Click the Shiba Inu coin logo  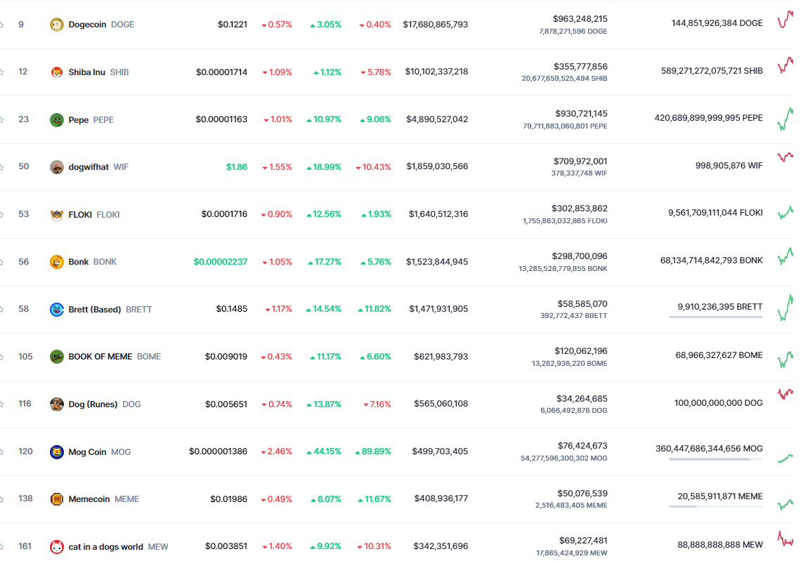(56, 72)
